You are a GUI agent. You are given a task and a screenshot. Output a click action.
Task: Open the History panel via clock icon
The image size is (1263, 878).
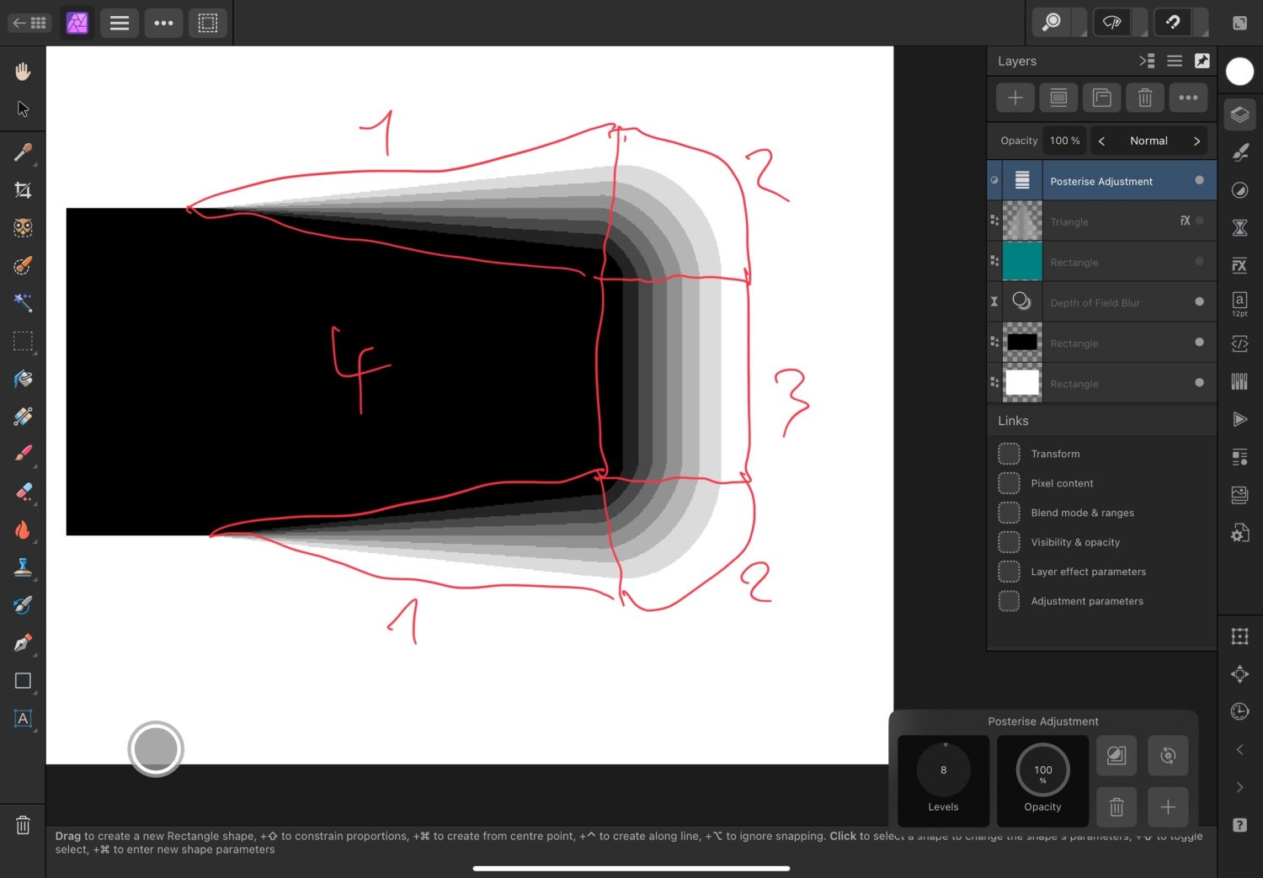1239,711
